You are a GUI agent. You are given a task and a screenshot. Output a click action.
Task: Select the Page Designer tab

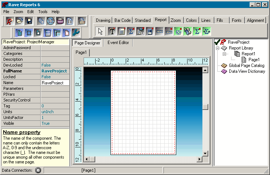point(87,43)
